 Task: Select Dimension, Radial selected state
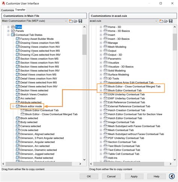[37, 158]
